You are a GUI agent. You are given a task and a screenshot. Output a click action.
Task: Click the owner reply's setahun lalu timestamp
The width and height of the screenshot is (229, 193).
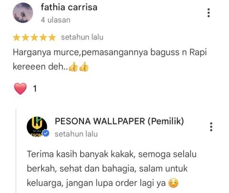pos(76,134)
